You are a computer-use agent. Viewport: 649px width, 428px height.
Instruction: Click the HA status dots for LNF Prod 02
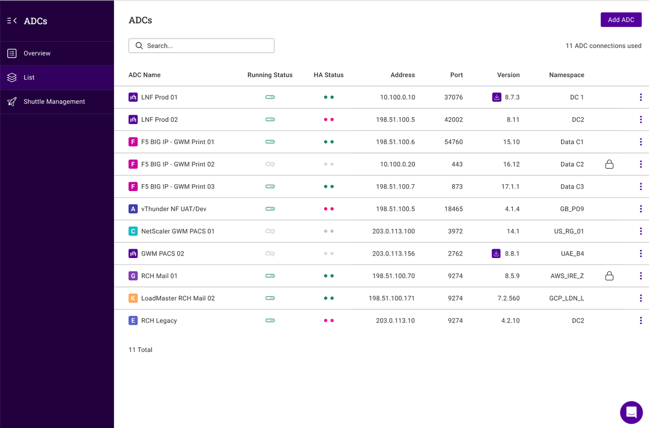coord(328,120)
